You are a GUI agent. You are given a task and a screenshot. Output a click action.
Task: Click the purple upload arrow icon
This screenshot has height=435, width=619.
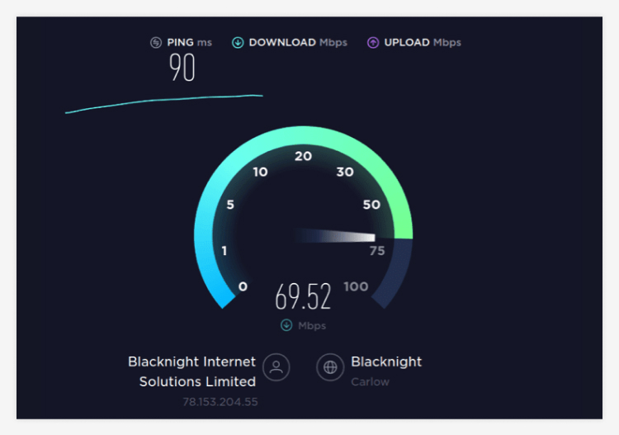tap(372, 43)
